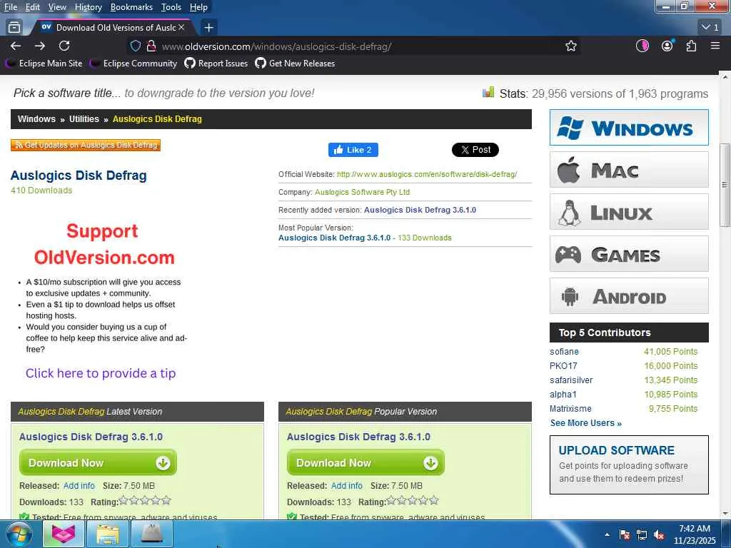Show hidden system tray icons arrow

coord(607,534)
